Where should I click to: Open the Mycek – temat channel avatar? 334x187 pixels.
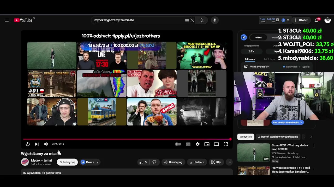[25, 162]
